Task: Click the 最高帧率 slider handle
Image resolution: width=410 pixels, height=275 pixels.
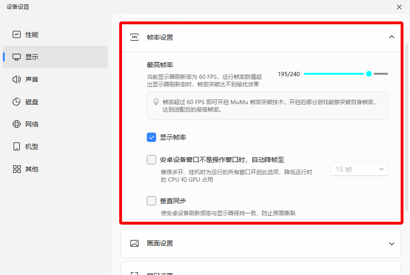Action: click(369, 74)
